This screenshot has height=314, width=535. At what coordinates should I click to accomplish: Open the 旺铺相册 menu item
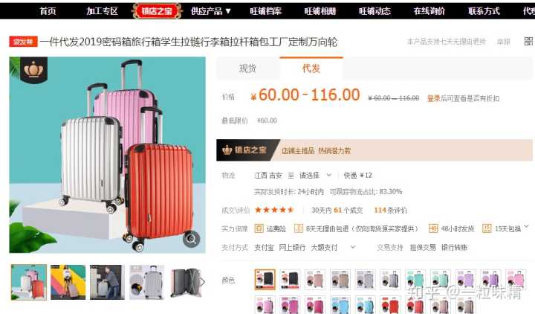click(320, 11)
